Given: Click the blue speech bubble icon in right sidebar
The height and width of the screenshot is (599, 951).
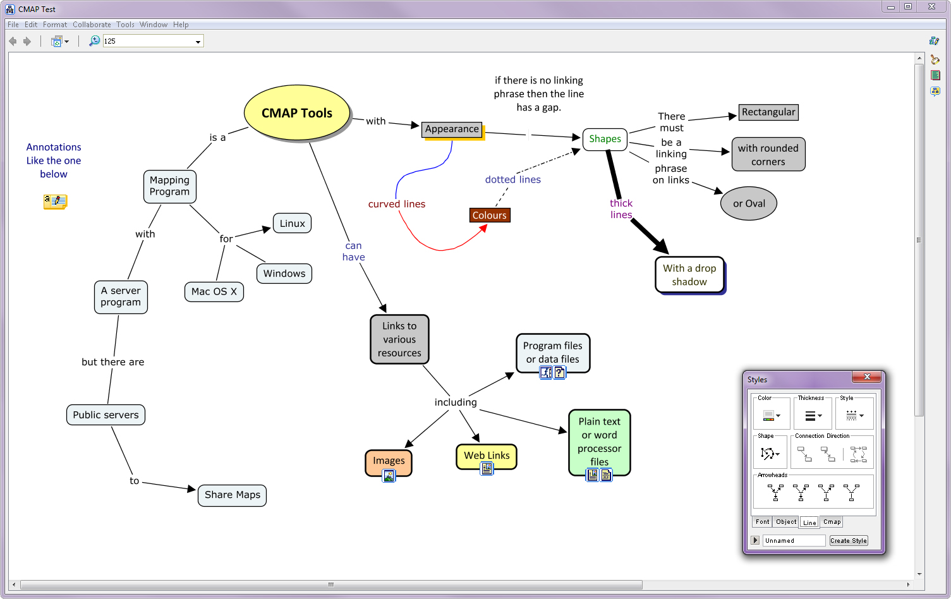Looking at the screenshot, I should pos(935,91).
